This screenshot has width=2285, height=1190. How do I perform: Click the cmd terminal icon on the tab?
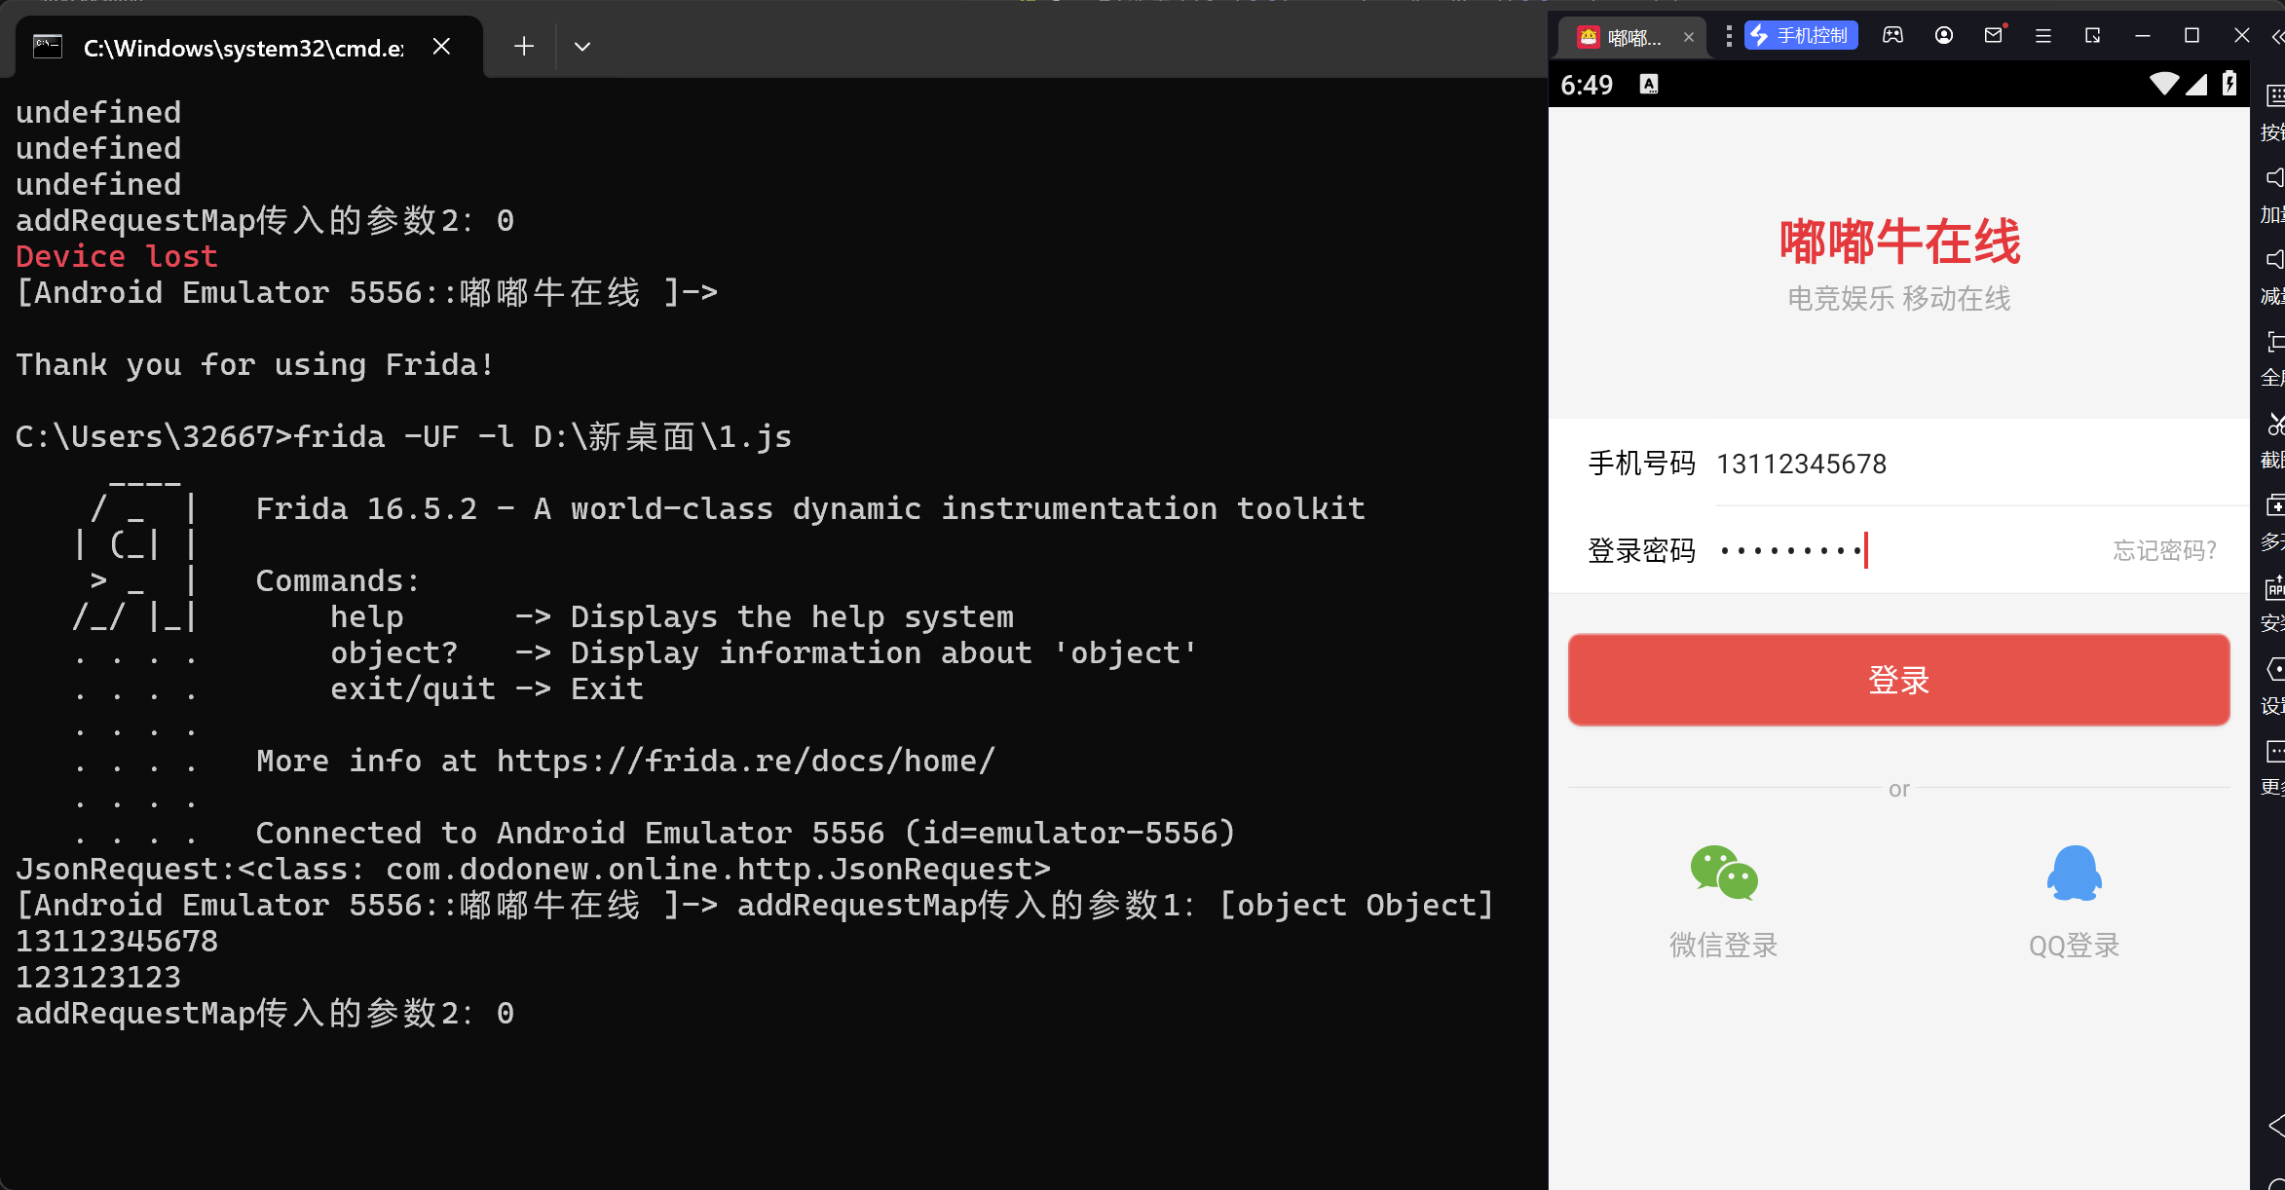click(48, 47)
